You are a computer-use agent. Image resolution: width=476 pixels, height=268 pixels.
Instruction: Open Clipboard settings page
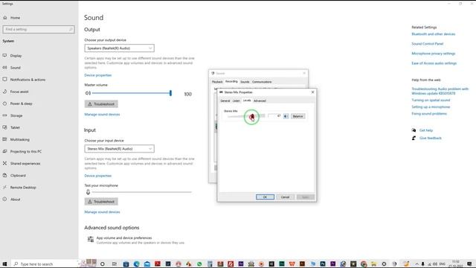pyautogui.click(x=18, y=176)
